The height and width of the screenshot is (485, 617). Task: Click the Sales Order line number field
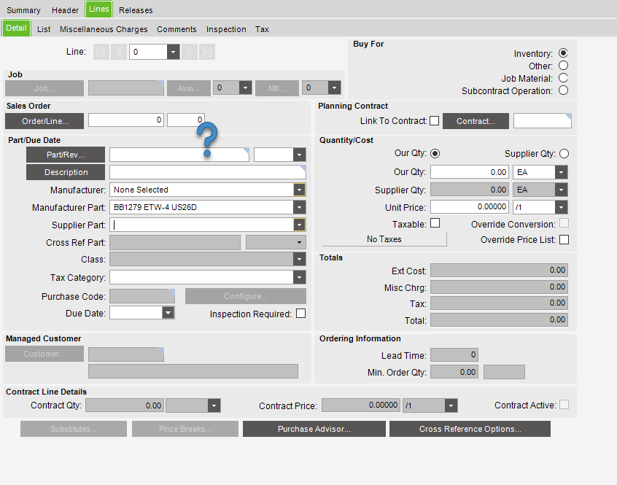pyautogui.click(x=186, y=120)
